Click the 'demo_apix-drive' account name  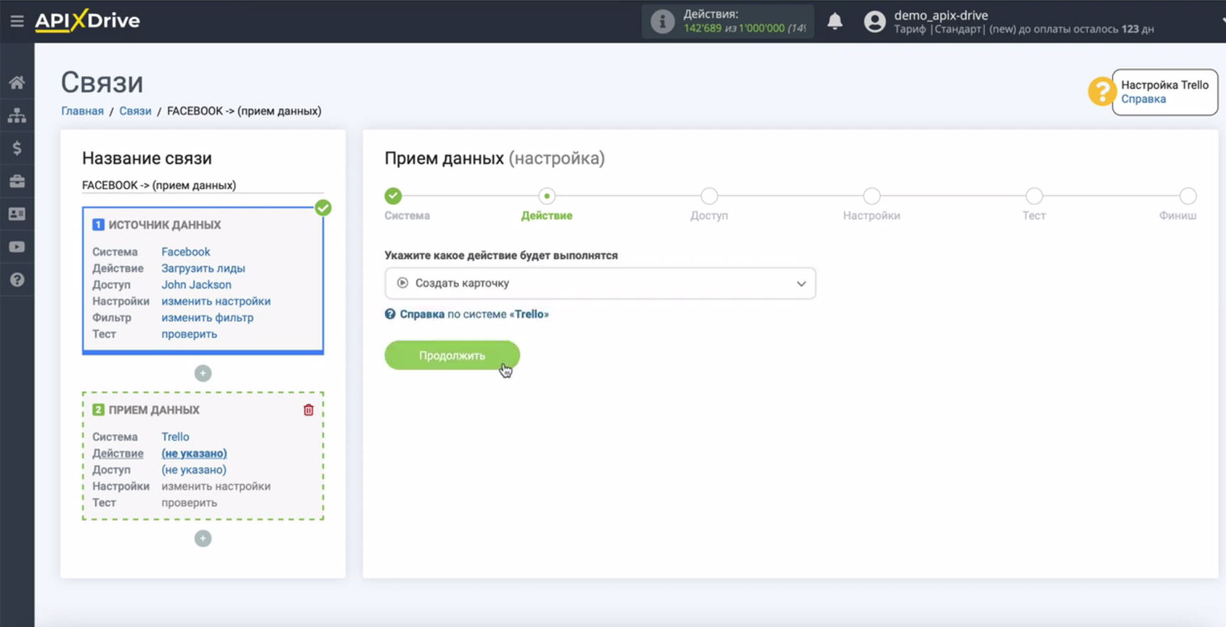(941, 15)
